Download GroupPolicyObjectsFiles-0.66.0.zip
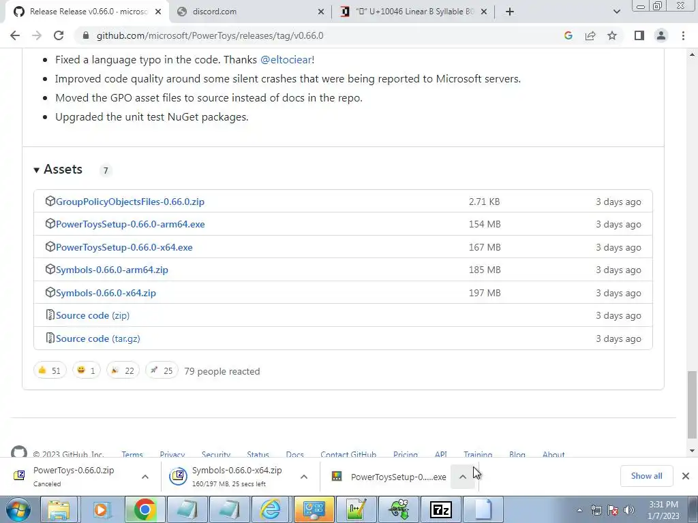The image size is (698, 523). point(130,202)
